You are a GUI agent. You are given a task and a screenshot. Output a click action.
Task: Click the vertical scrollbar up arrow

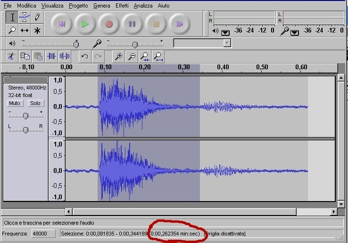coord(341,78)
